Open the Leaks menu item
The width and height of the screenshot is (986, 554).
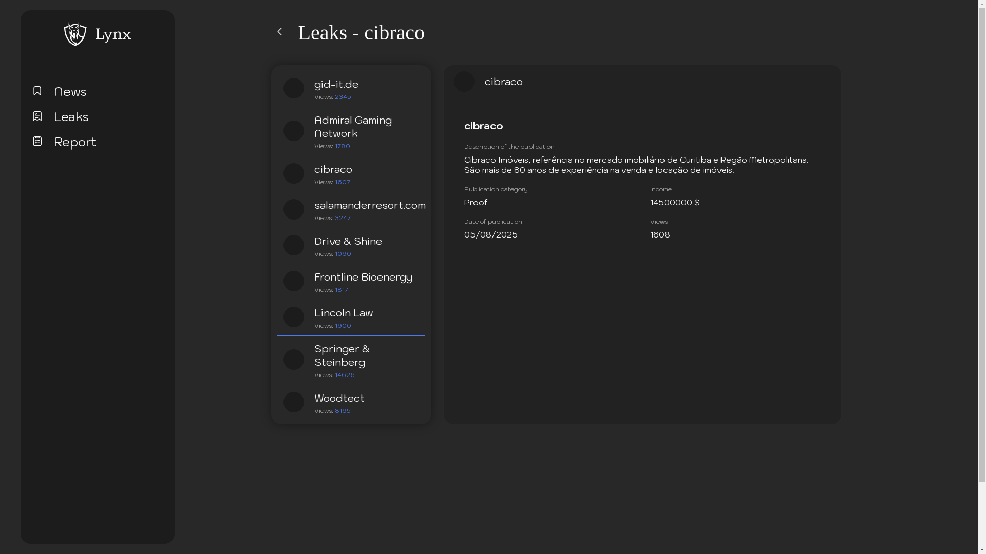click(71, 117)
